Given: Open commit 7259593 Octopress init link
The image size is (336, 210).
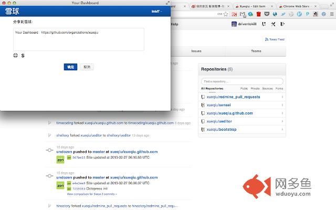Looking at the screenshot, I should [x=79, y=189].
